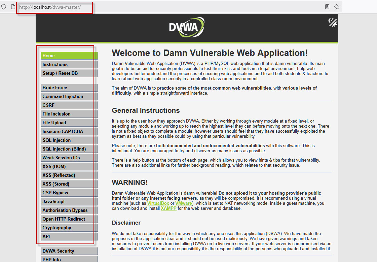Toggle reader view icon in address bar
Image resolution: width=377 pixels, height=262 pixels.
point(327,7)
